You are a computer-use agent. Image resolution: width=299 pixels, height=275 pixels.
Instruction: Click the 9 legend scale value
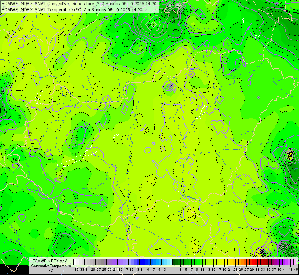tap(197, 269)
